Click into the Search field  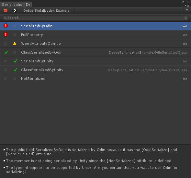click(95, 18)
